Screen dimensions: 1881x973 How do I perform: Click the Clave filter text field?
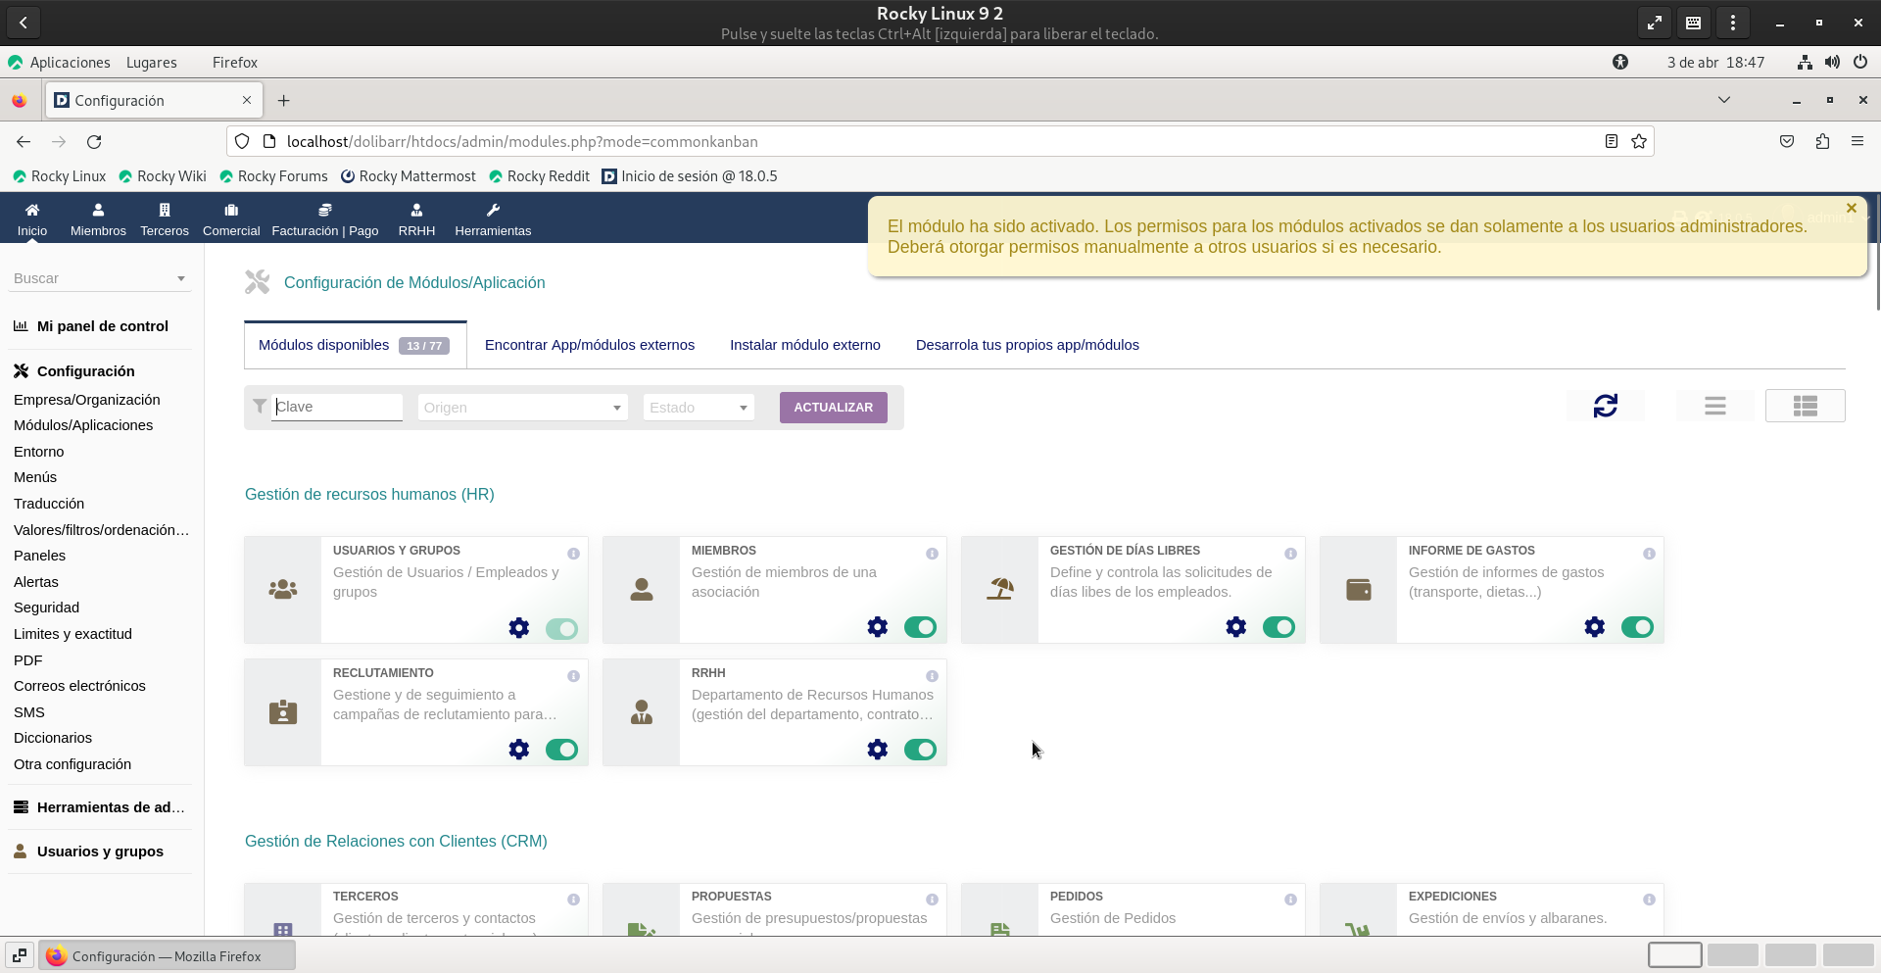point(336,407)
